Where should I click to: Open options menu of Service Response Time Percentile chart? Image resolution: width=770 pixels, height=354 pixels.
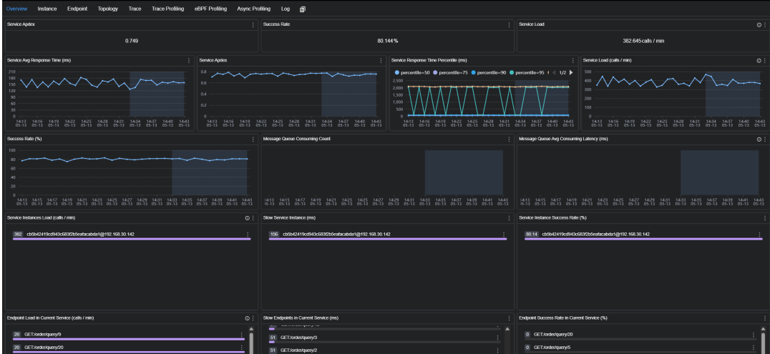pyautogui.click(x=572, y=60)
